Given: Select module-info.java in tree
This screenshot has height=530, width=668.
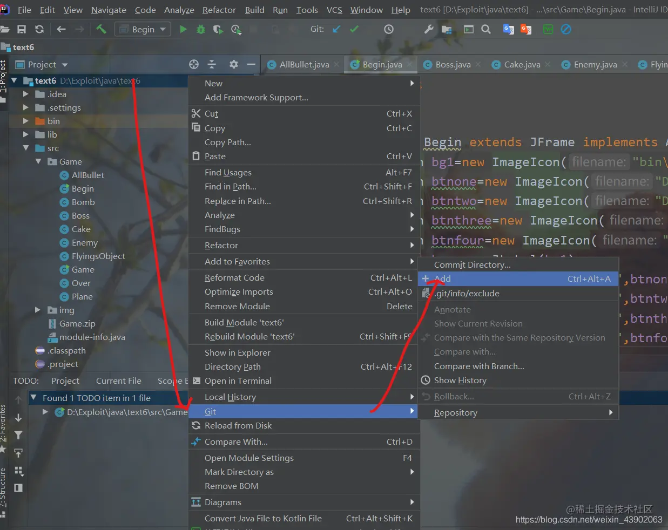Looking at the screenshot, I should [92, 337].
